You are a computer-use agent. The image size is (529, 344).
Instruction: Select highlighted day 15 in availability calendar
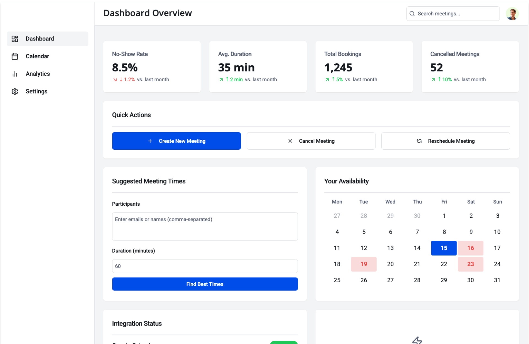pyautogui.click(x=444, y=248)
